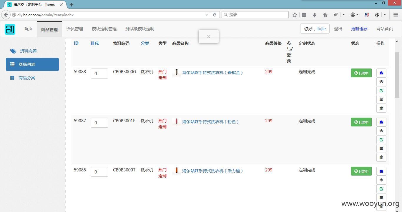Edit product 59086 with green pencil icon
Viewport: 402px width, 212px height.
click(381, 189)
